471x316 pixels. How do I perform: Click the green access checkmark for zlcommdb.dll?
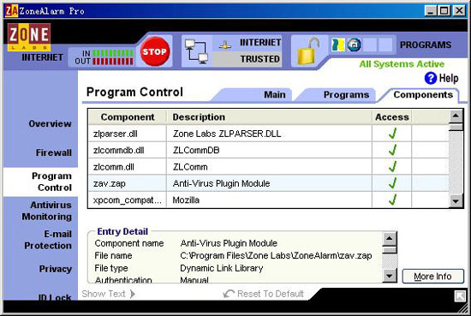click(392, 150)
